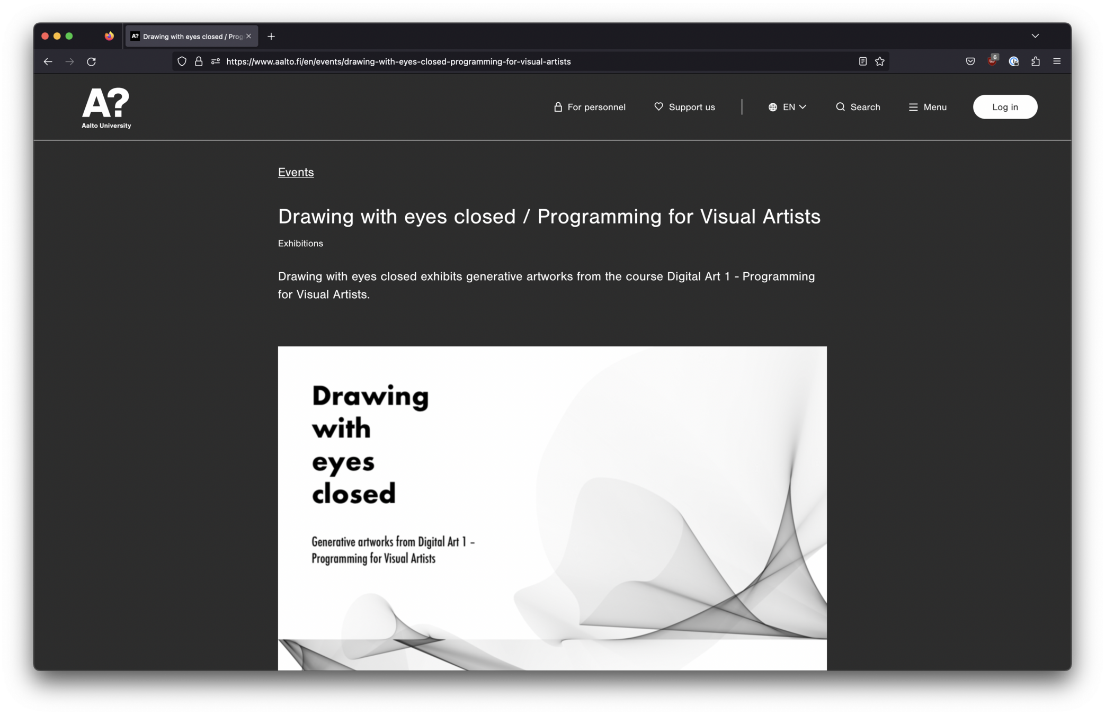Open the site Menu

point(928,107)
